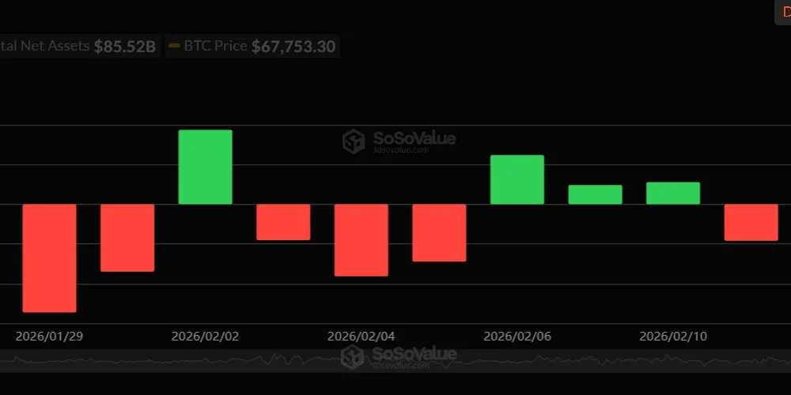
Task: Click the 2026/01/29 date axis label
Action: (x=49, y=336)
